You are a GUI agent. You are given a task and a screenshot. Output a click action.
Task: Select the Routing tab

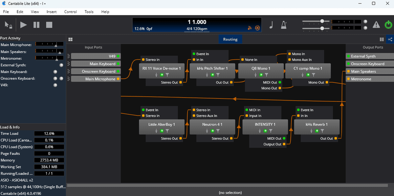click(x=230, y=39)
